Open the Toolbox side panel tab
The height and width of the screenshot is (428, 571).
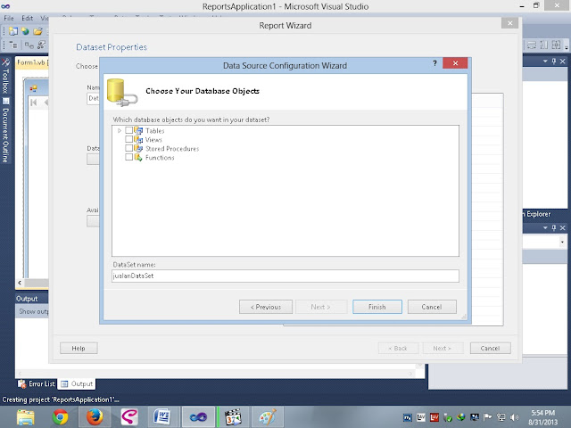(5, 76)
